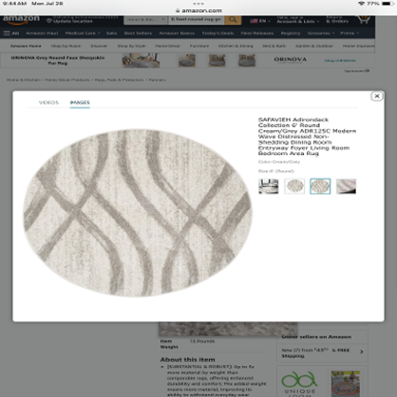The image size is (397, 397).
Task: Switch to the Images tab
Action: (80, 102)
